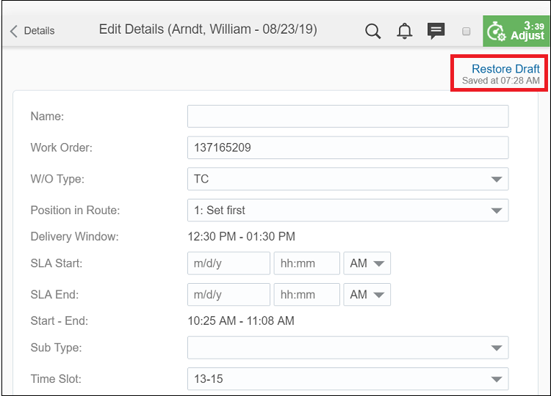Click the Start - End value 10:25 AM - 11:08 AM
The image size is (551, 396).
241,320
